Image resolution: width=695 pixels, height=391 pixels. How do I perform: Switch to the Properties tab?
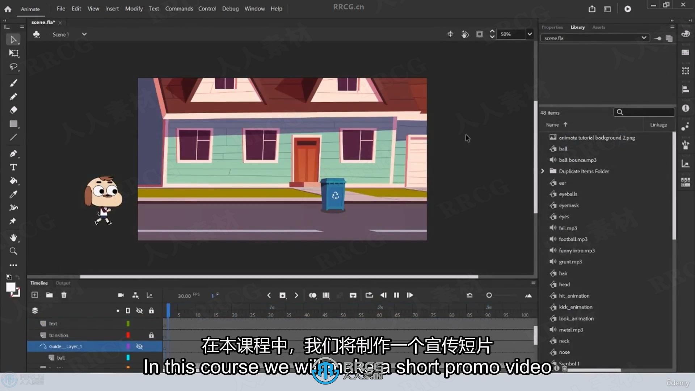[552, 27]
